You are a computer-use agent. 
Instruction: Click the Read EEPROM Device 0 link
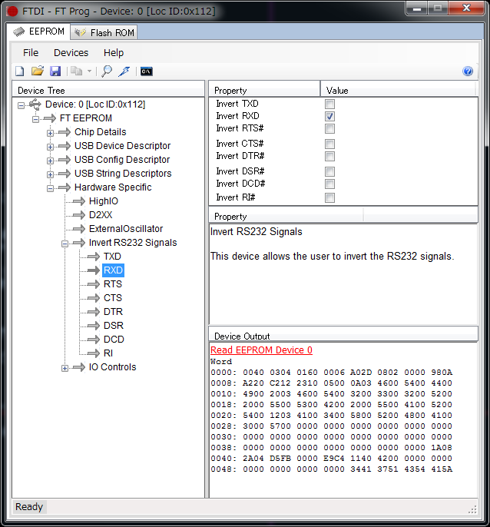tap(261, 350)
